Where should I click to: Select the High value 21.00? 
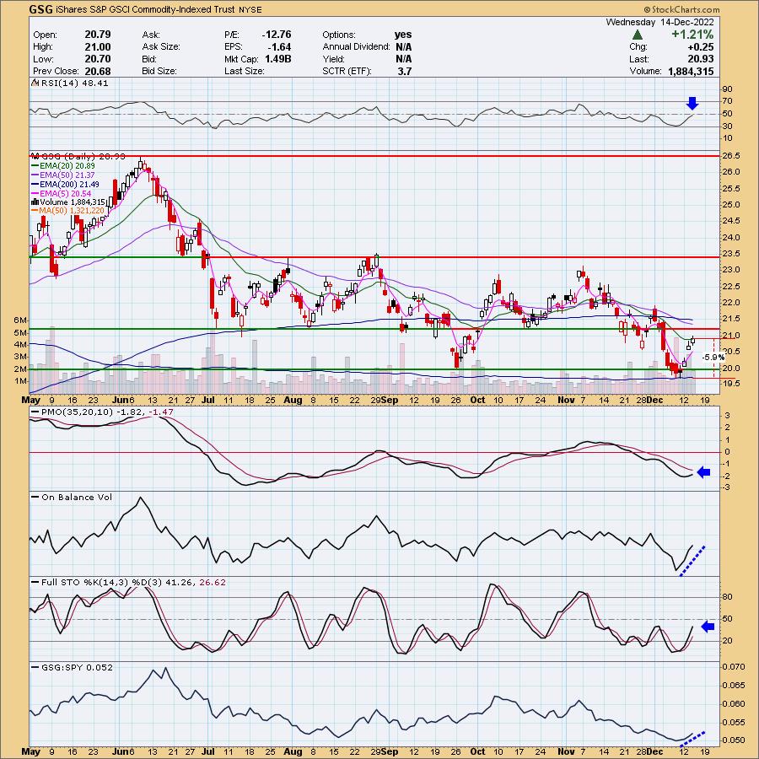pyautogui.click(x=98, y=47)
